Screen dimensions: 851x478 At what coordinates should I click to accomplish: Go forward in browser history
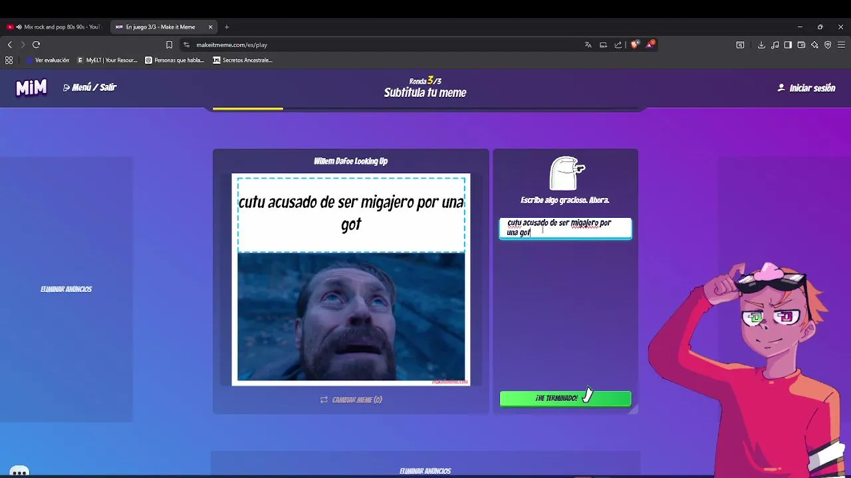coord(23,44)
